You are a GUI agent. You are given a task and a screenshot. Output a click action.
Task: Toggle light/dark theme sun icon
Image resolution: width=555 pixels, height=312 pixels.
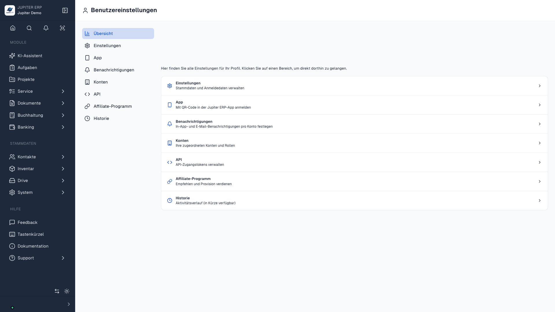coord(67,291)
